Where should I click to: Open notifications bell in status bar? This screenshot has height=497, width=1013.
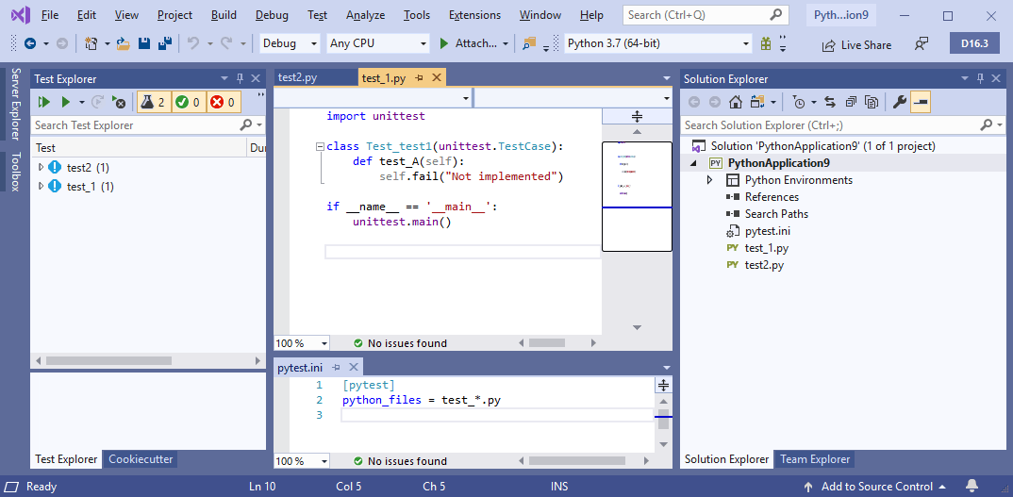971,486
